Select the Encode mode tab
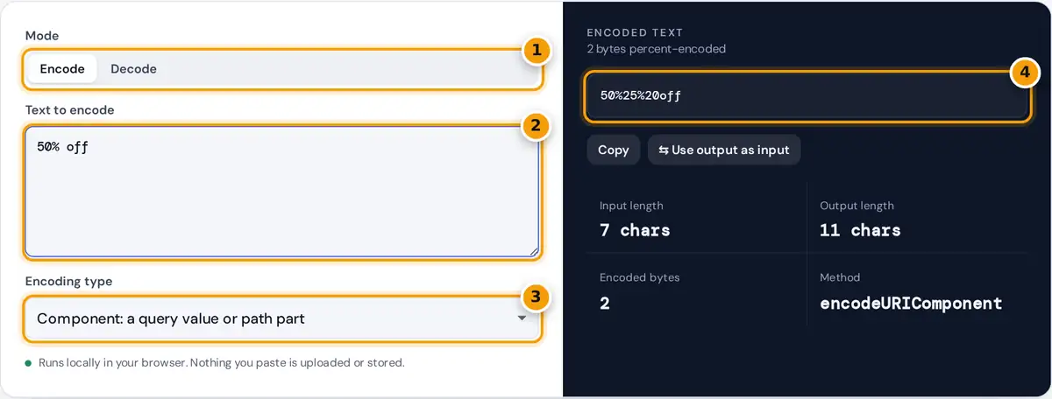The image size is (1052, 399). click(x=62, y=68)
